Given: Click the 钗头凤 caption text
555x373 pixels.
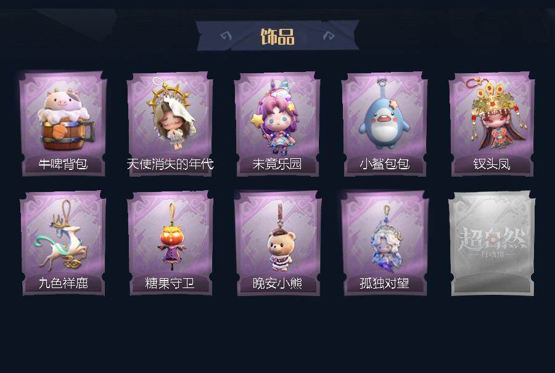Looking at the screenshot, I should (492, 164).
